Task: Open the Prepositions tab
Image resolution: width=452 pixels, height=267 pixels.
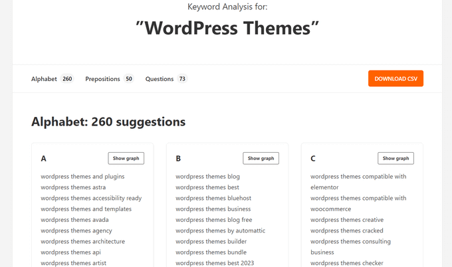Action: tap(102, 79)
